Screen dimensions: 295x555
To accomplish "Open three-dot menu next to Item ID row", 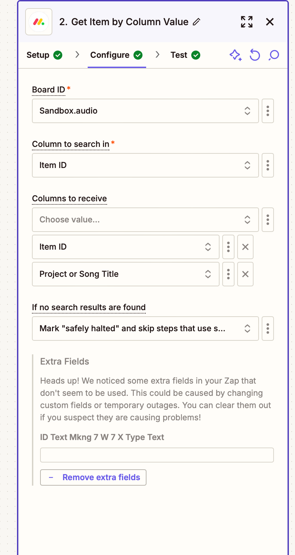I will coord(228,247).
